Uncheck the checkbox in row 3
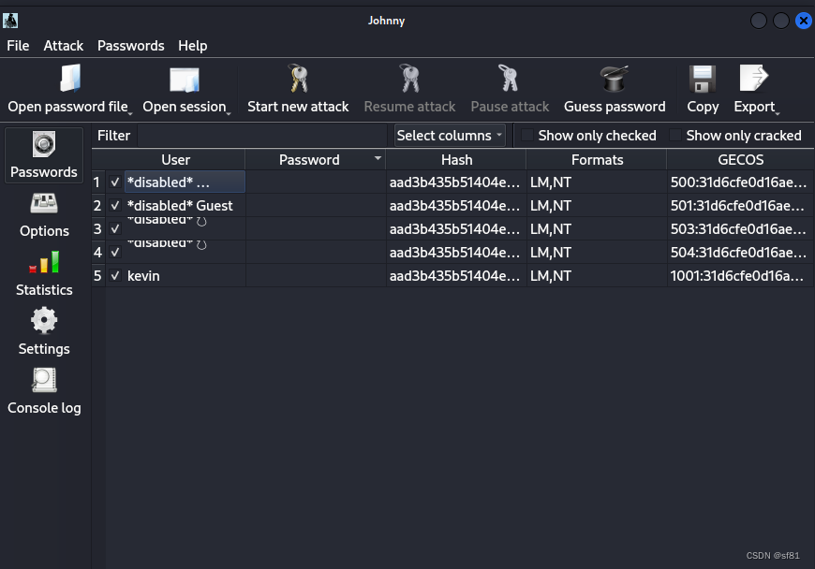Screen dimensions: 815x569 pos(115,229)
